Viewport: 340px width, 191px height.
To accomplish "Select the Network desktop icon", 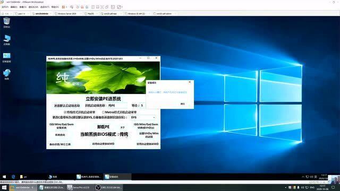I will (6, 74).
